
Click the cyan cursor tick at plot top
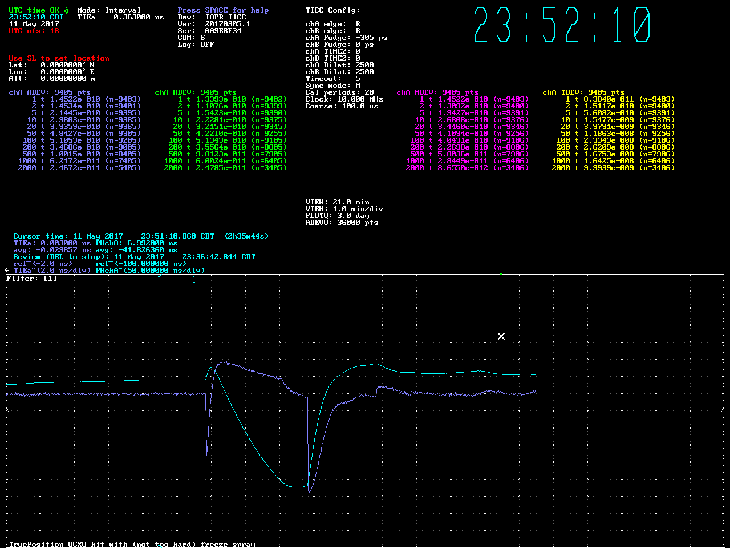(194, 279)
